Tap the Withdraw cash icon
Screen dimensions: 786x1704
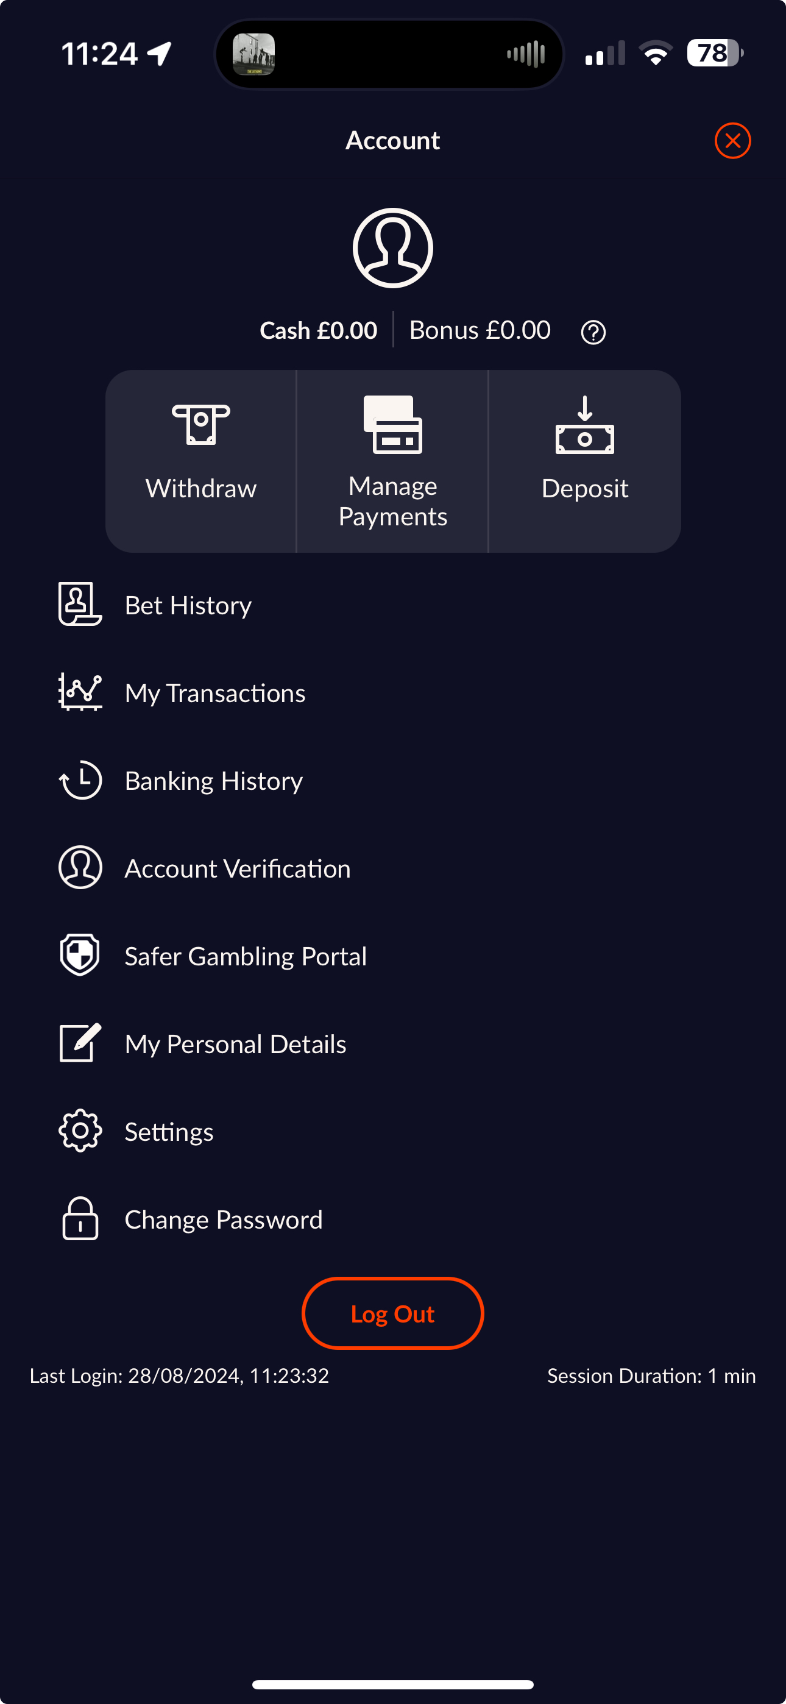[200, 424]
